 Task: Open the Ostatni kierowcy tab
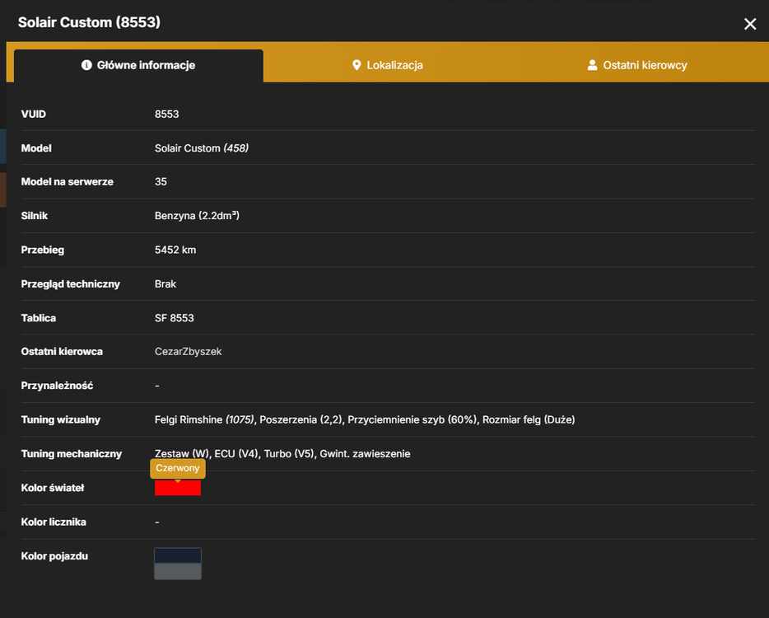pos(637,65)
